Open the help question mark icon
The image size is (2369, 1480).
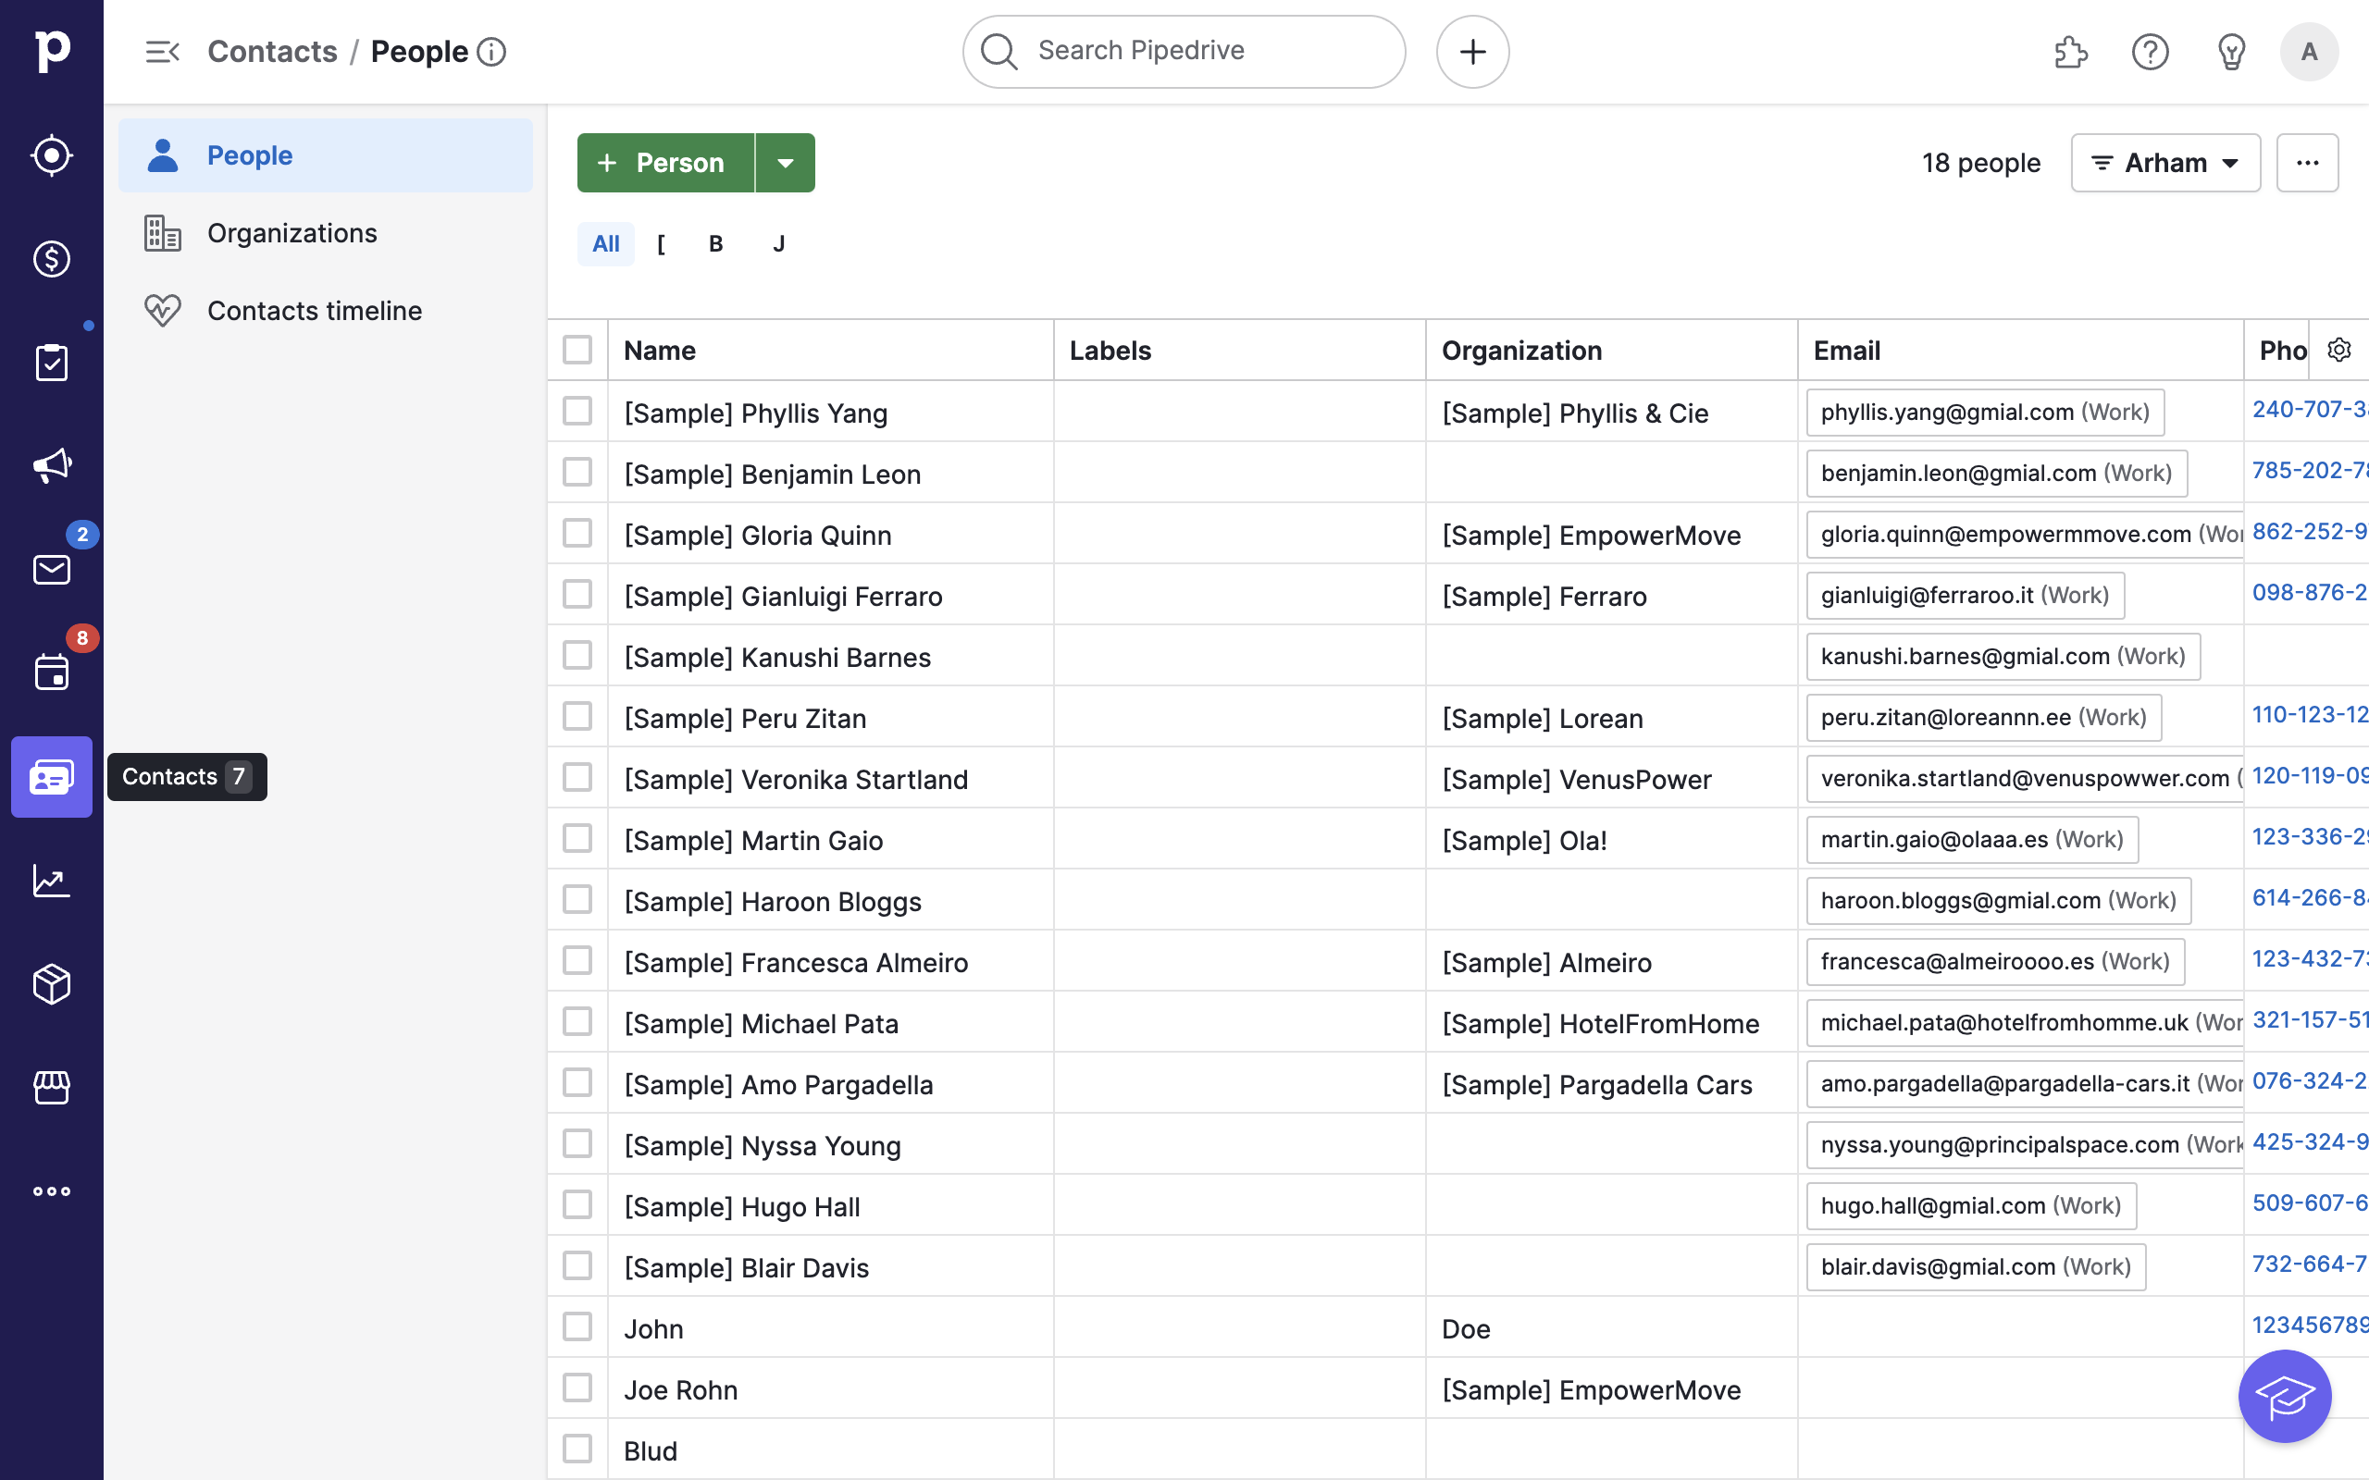point(2151,52)
